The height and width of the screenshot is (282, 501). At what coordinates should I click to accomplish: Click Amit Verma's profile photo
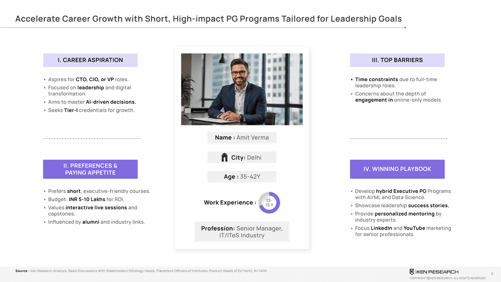[x=242, y=89]
